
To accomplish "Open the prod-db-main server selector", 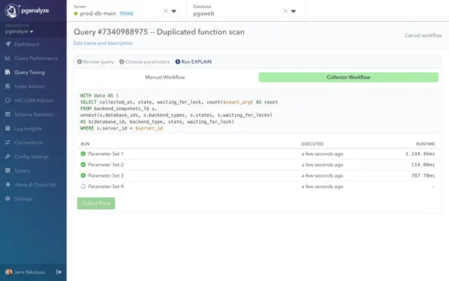I will pyautogui.click(x=126, y=11).
